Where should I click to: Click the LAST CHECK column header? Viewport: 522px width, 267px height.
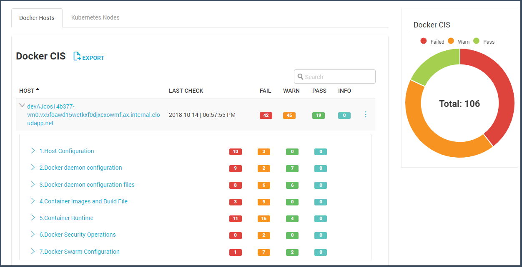click(x=186, y=91)
